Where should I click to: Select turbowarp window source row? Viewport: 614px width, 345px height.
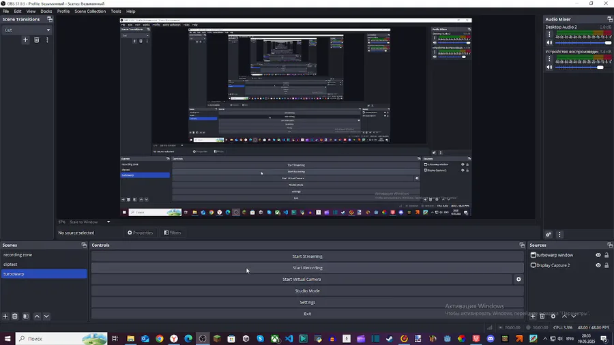pos(570,255)
